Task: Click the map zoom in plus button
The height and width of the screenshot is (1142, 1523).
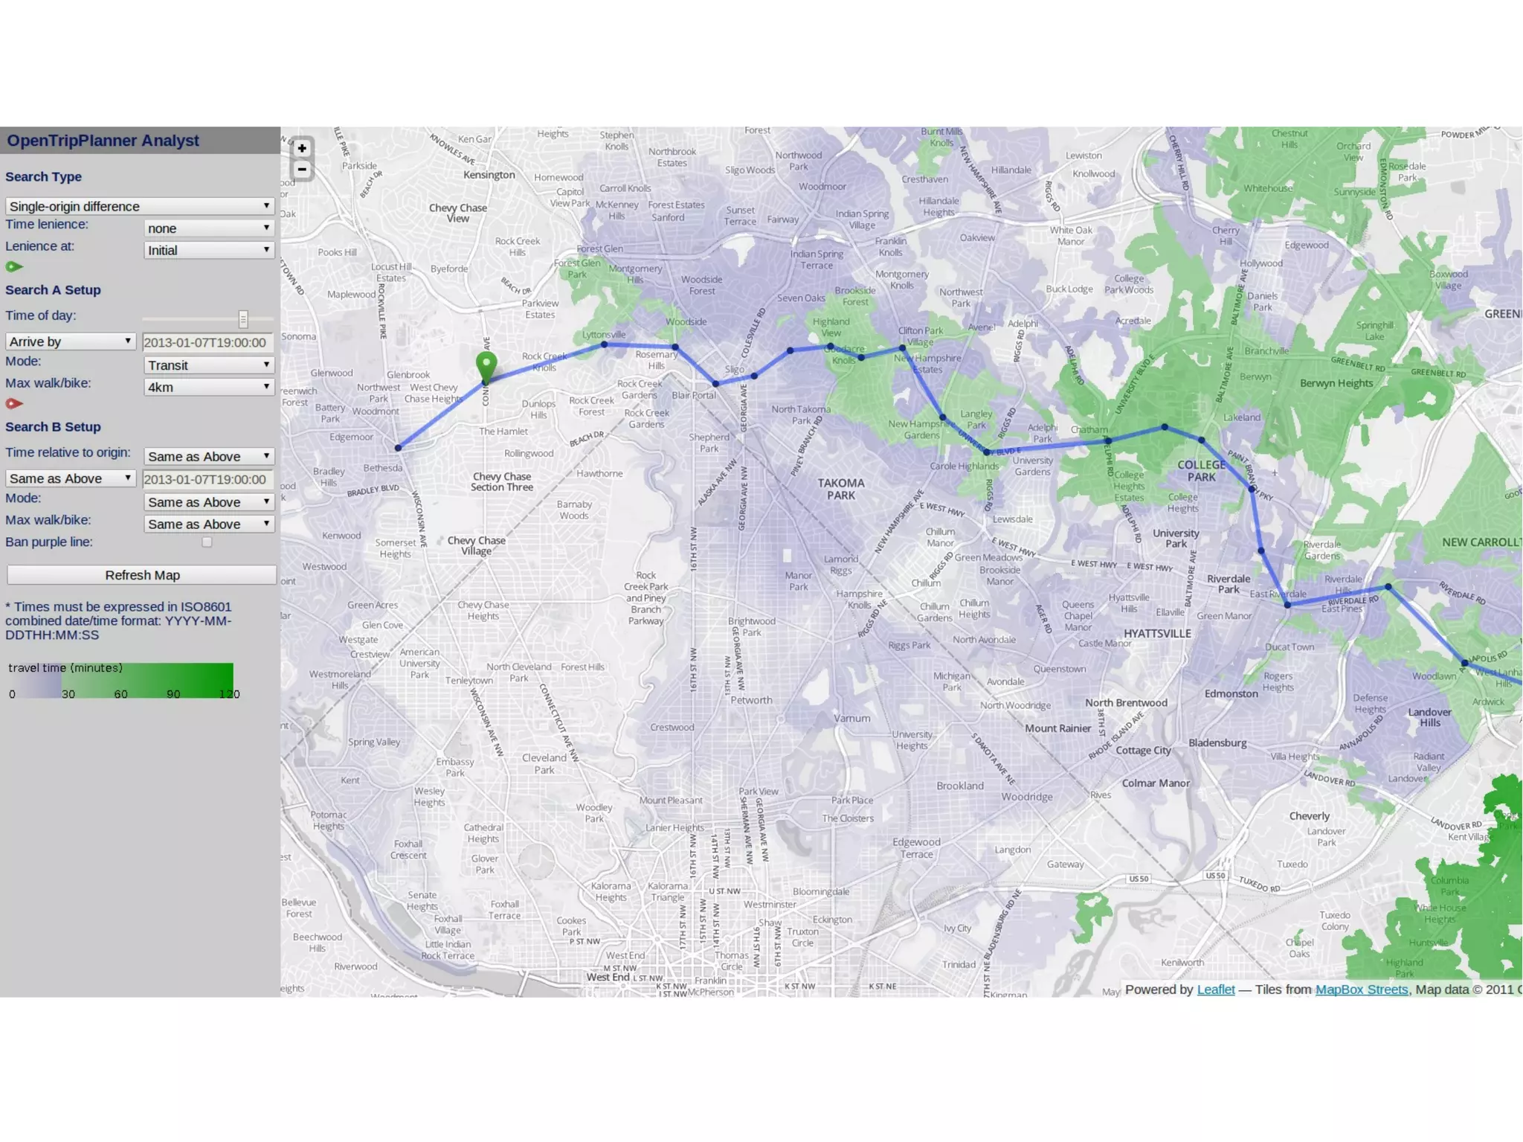Action: tap(302, 148)
